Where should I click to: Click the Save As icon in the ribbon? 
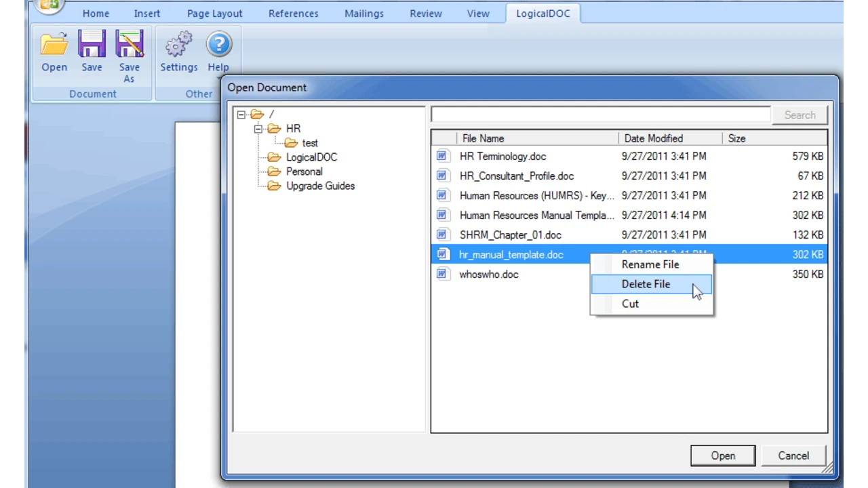(129, 44)
